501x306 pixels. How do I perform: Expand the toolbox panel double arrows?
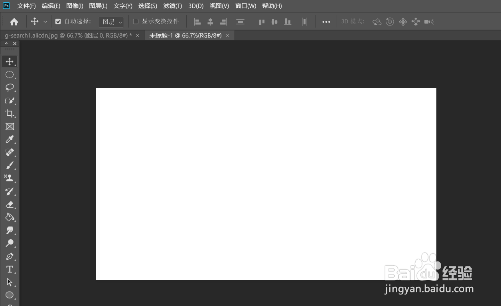[6, 43]
